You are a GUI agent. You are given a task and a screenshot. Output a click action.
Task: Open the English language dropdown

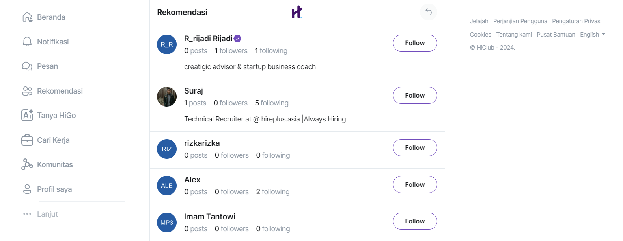[593, 35]
